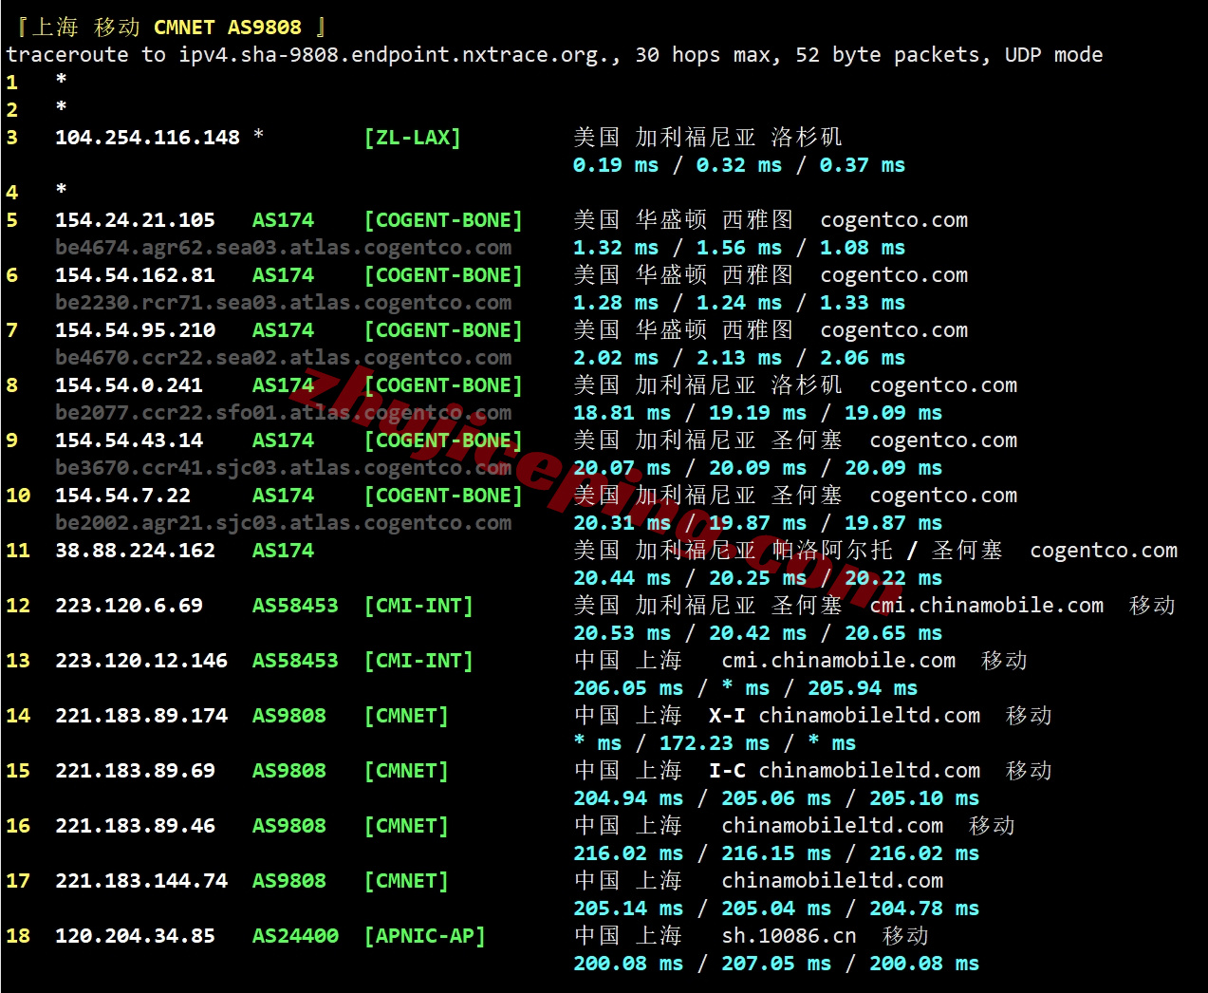Screen dimensions: 1208x993
Task: Click IP 223.120.6.69 on hop 12
Action: coord(129,606)
